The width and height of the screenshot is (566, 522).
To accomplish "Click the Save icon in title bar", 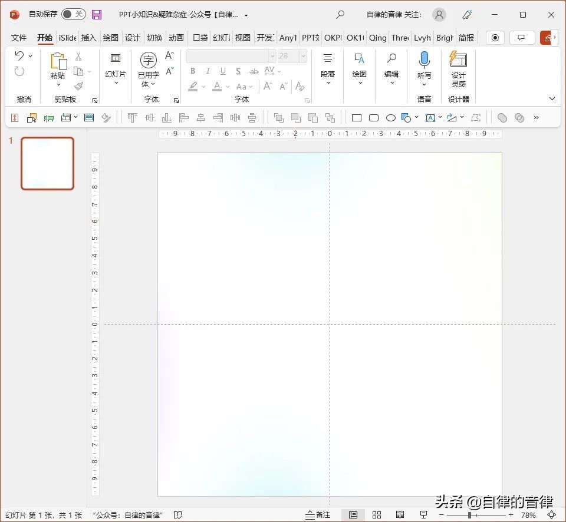I will pyautogui.click(x=97, y=15).
